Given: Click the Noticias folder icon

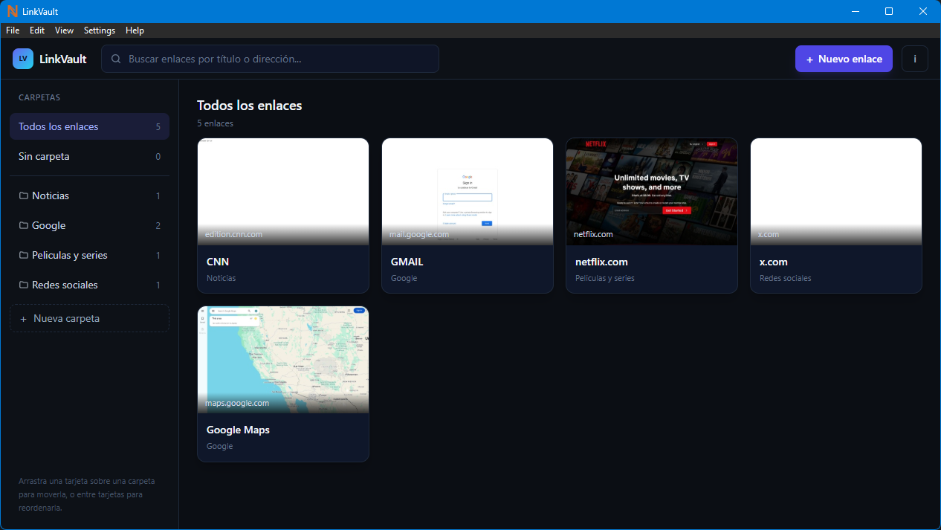Looking at the screenshot, I should point(24,195).
